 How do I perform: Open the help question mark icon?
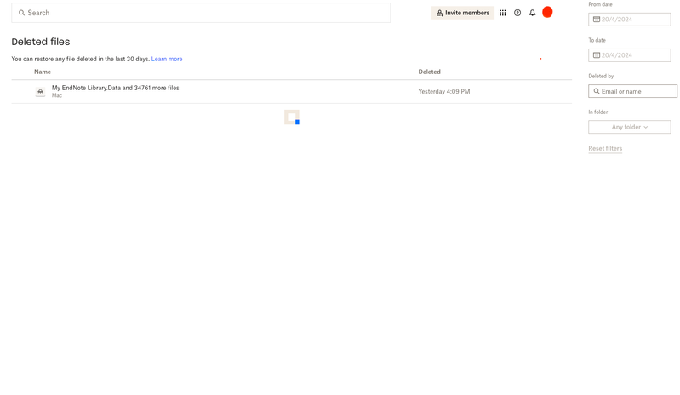coord(517,13)
